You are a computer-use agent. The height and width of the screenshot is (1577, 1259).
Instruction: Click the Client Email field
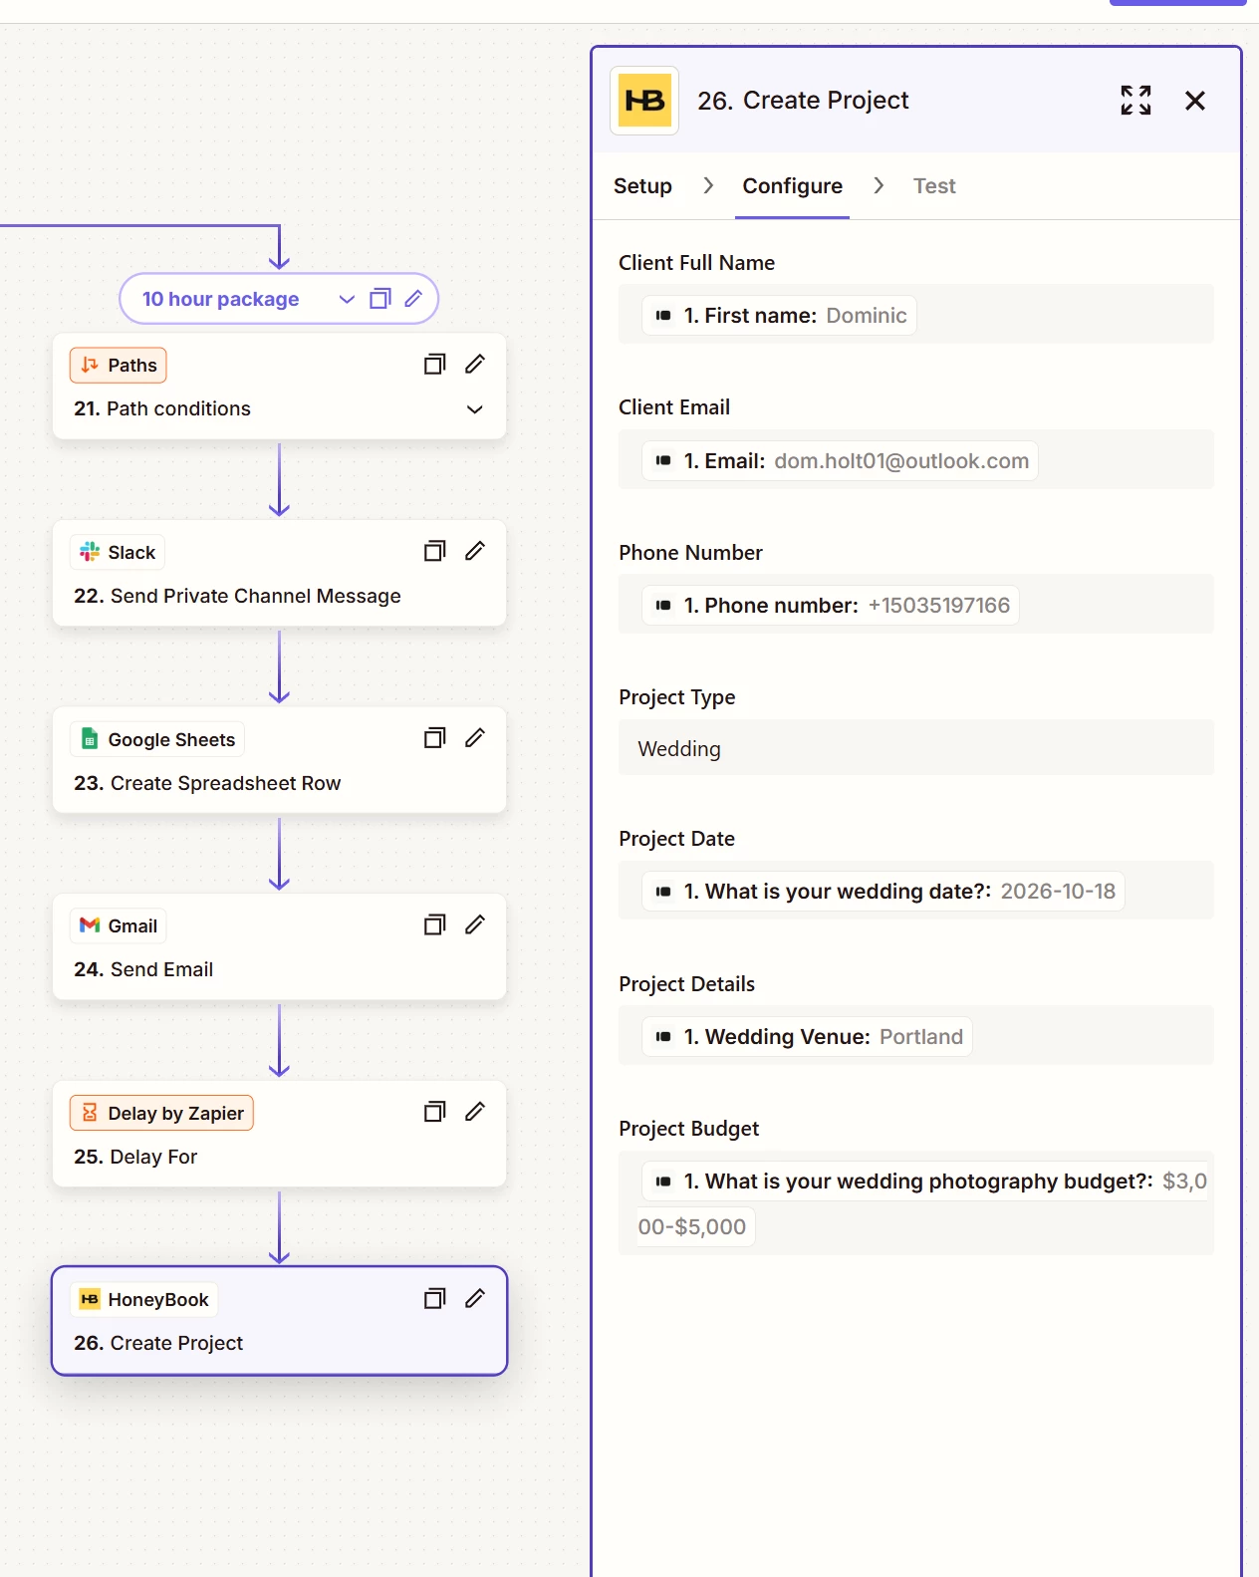click(x=915, y=459)
